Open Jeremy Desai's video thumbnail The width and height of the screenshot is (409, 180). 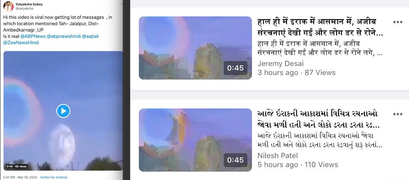(195, 48)
